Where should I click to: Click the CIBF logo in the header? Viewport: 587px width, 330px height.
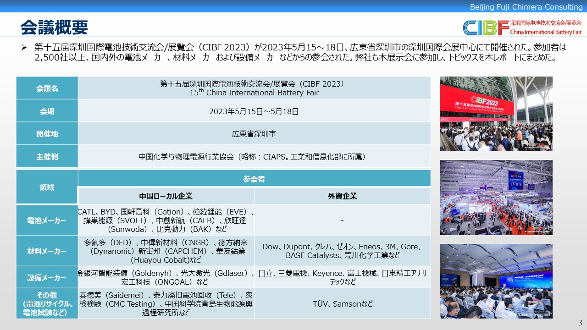[x=522, y=27]
